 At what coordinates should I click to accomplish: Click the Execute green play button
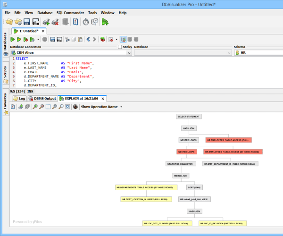(x=13, y=39)
